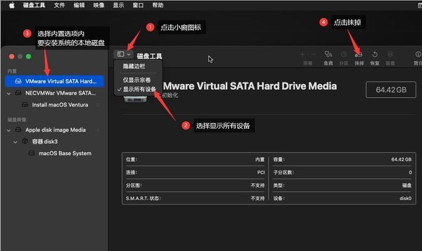Open the 窗口 menu

[138, 5]
